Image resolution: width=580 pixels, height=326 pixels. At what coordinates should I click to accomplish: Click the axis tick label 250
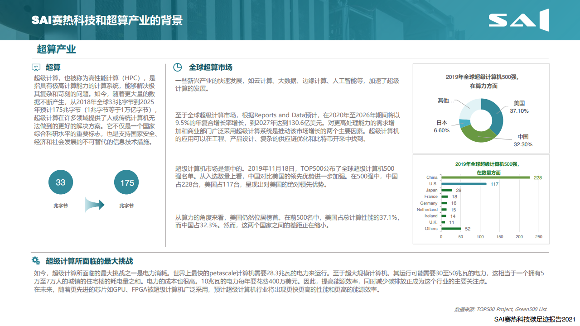pos(538,237)
